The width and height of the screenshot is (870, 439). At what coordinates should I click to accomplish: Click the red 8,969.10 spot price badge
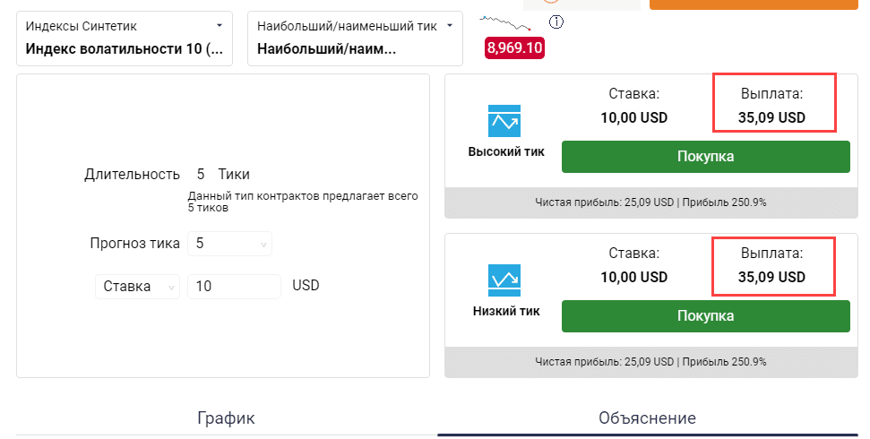click(514, 47)
